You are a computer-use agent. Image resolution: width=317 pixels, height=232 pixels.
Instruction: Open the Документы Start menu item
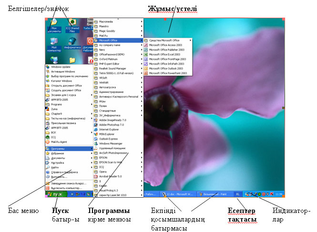[x=69, y=158]
